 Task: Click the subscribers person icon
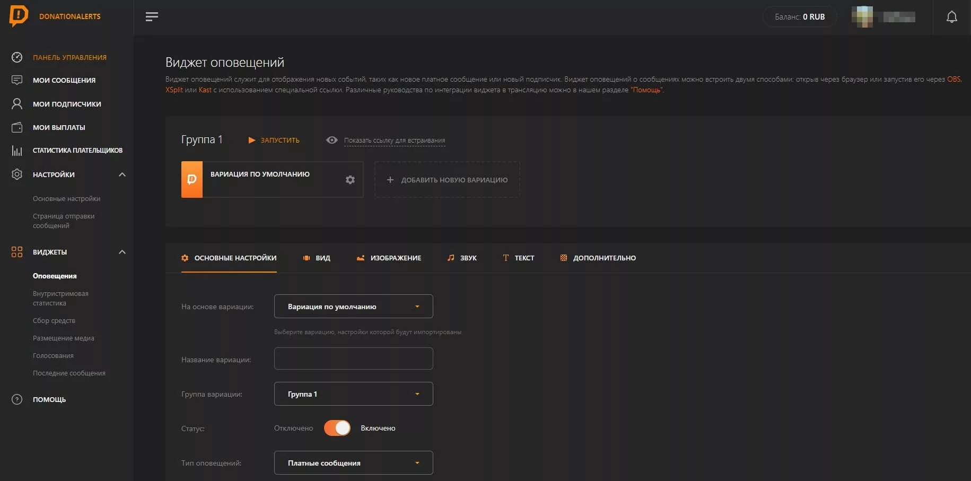tap(17, 103)
